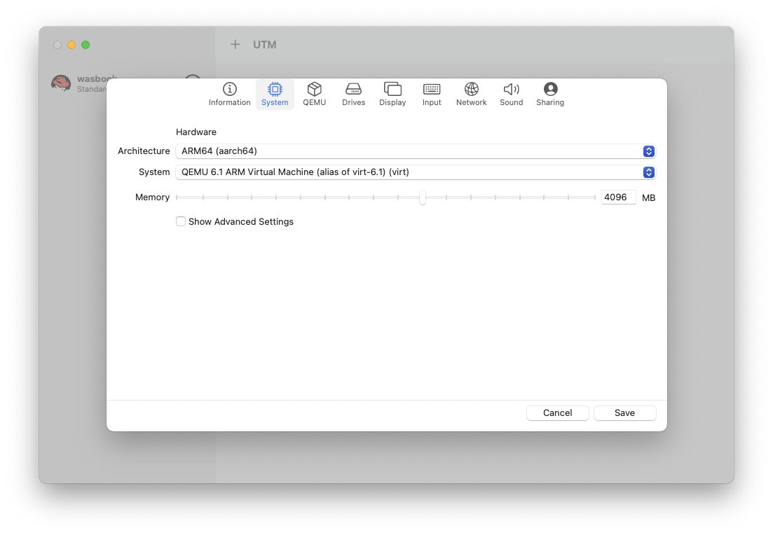Click the green zoom window button
The height and width of the screenshot is (535, 773).
85,45
